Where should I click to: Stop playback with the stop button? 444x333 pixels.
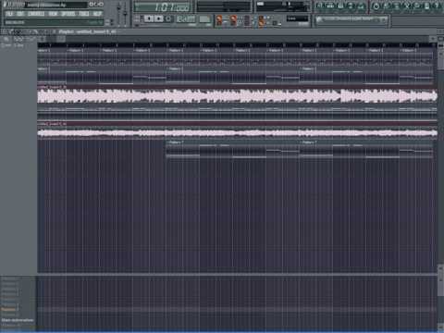coord(159,18)
